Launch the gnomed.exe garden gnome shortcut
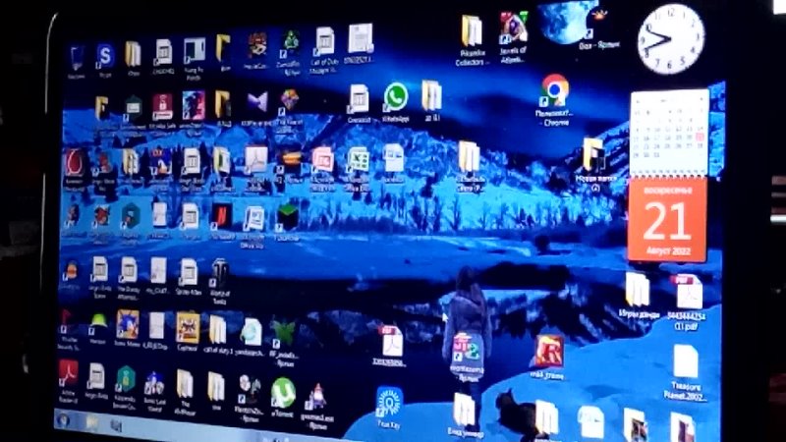786x442 pixels. [x=316, y=398]
